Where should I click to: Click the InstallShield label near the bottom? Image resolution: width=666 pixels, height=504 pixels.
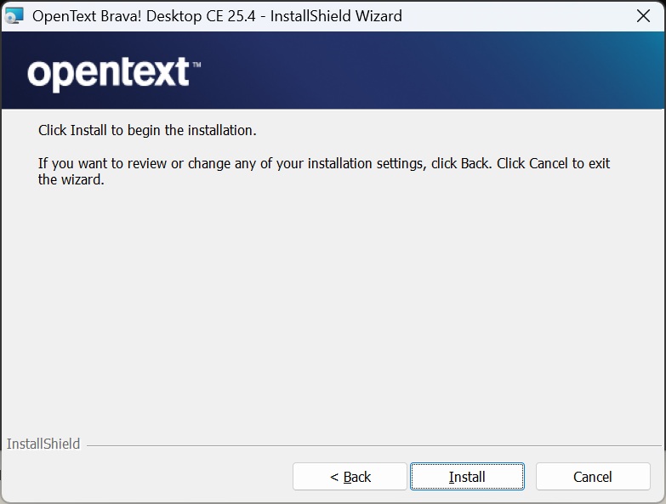43,444
